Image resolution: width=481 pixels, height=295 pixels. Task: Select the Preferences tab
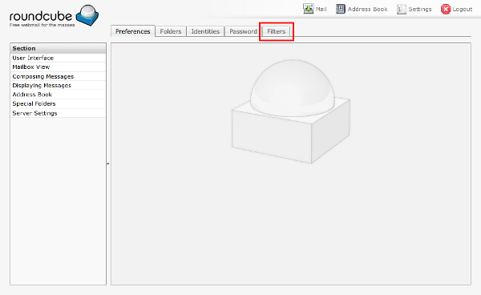coord(133,31)
